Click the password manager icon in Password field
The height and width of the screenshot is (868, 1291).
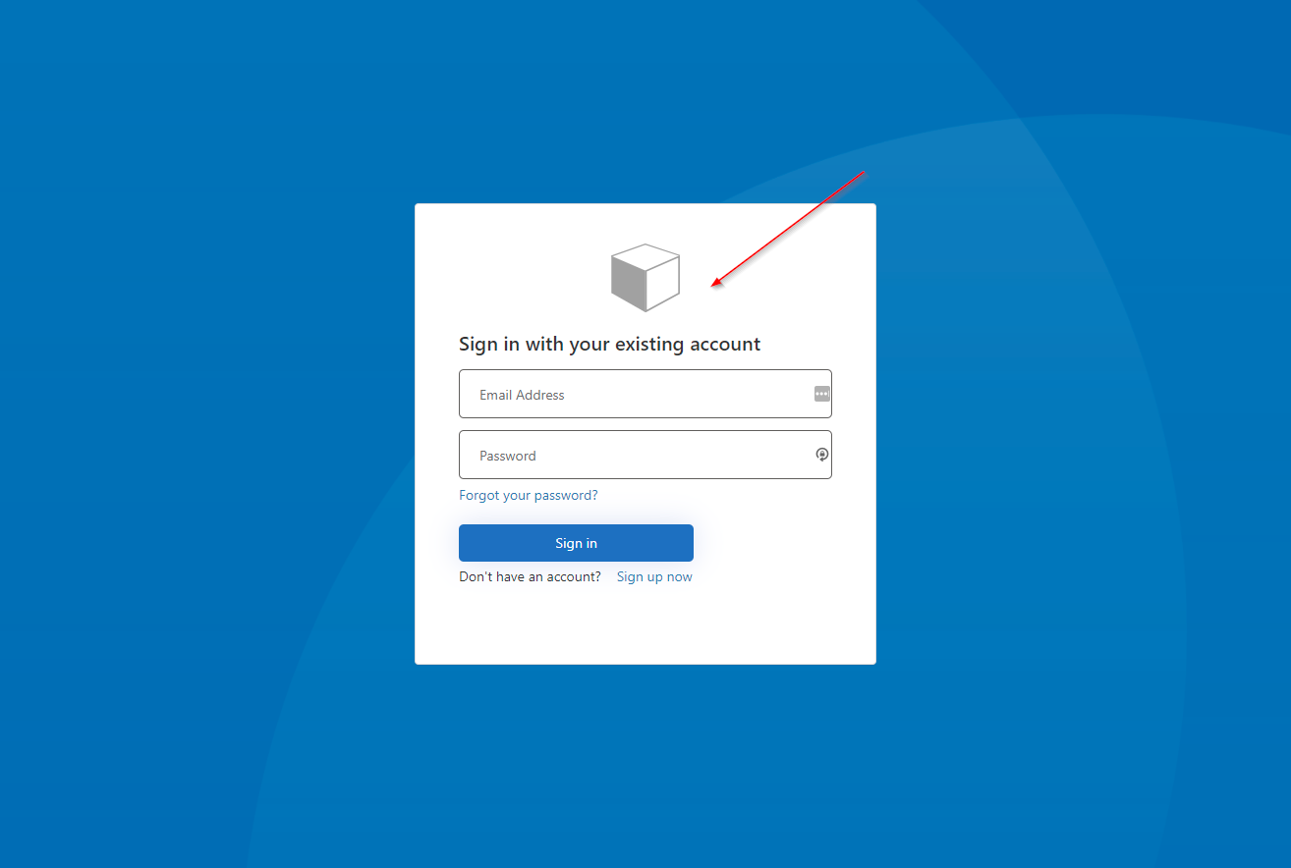click(x=822, y=455)
